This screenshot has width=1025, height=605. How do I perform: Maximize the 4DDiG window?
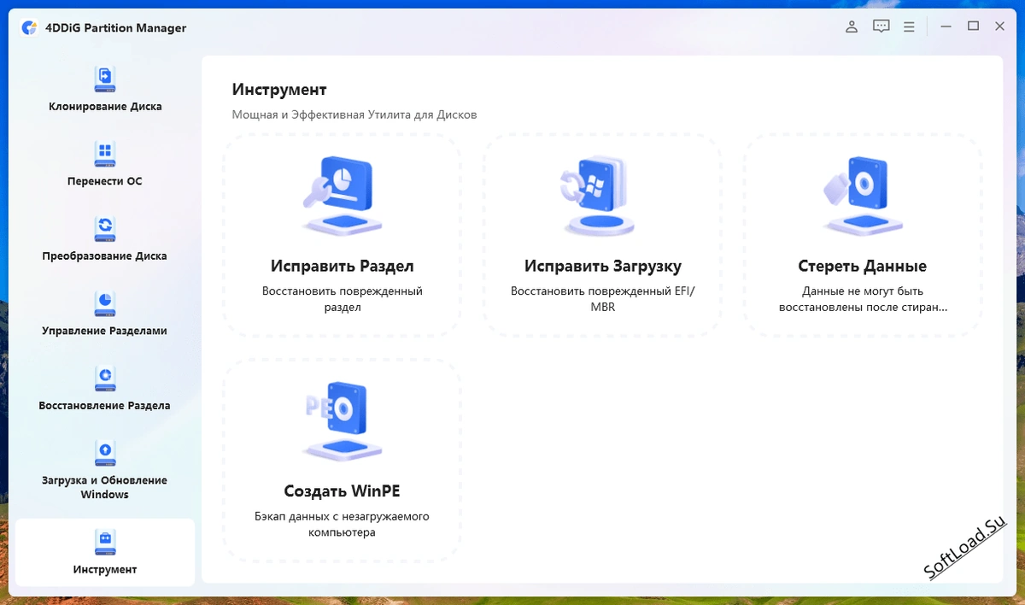pyautogui.click(x=973, y=27)
